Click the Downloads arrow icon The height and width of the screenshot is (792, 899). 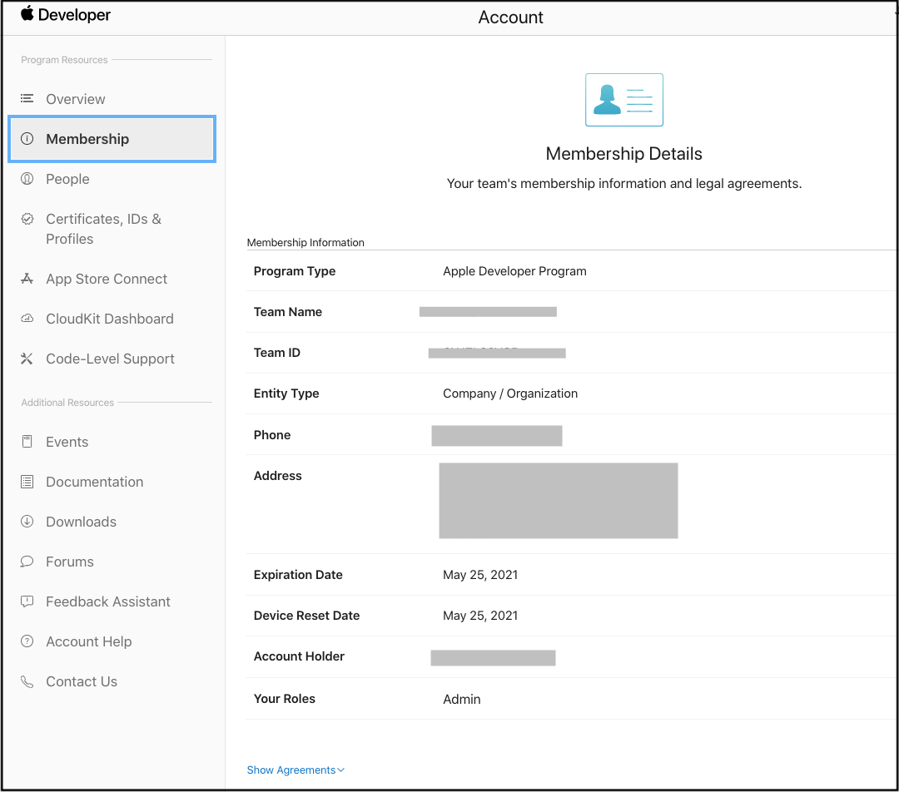click(x=27, y=522)
